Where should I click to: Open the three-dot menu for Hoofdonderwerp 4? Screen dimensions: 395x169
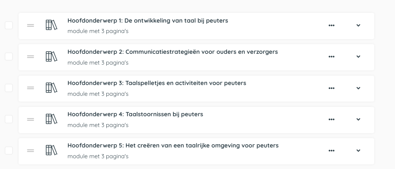click(331, 119)
